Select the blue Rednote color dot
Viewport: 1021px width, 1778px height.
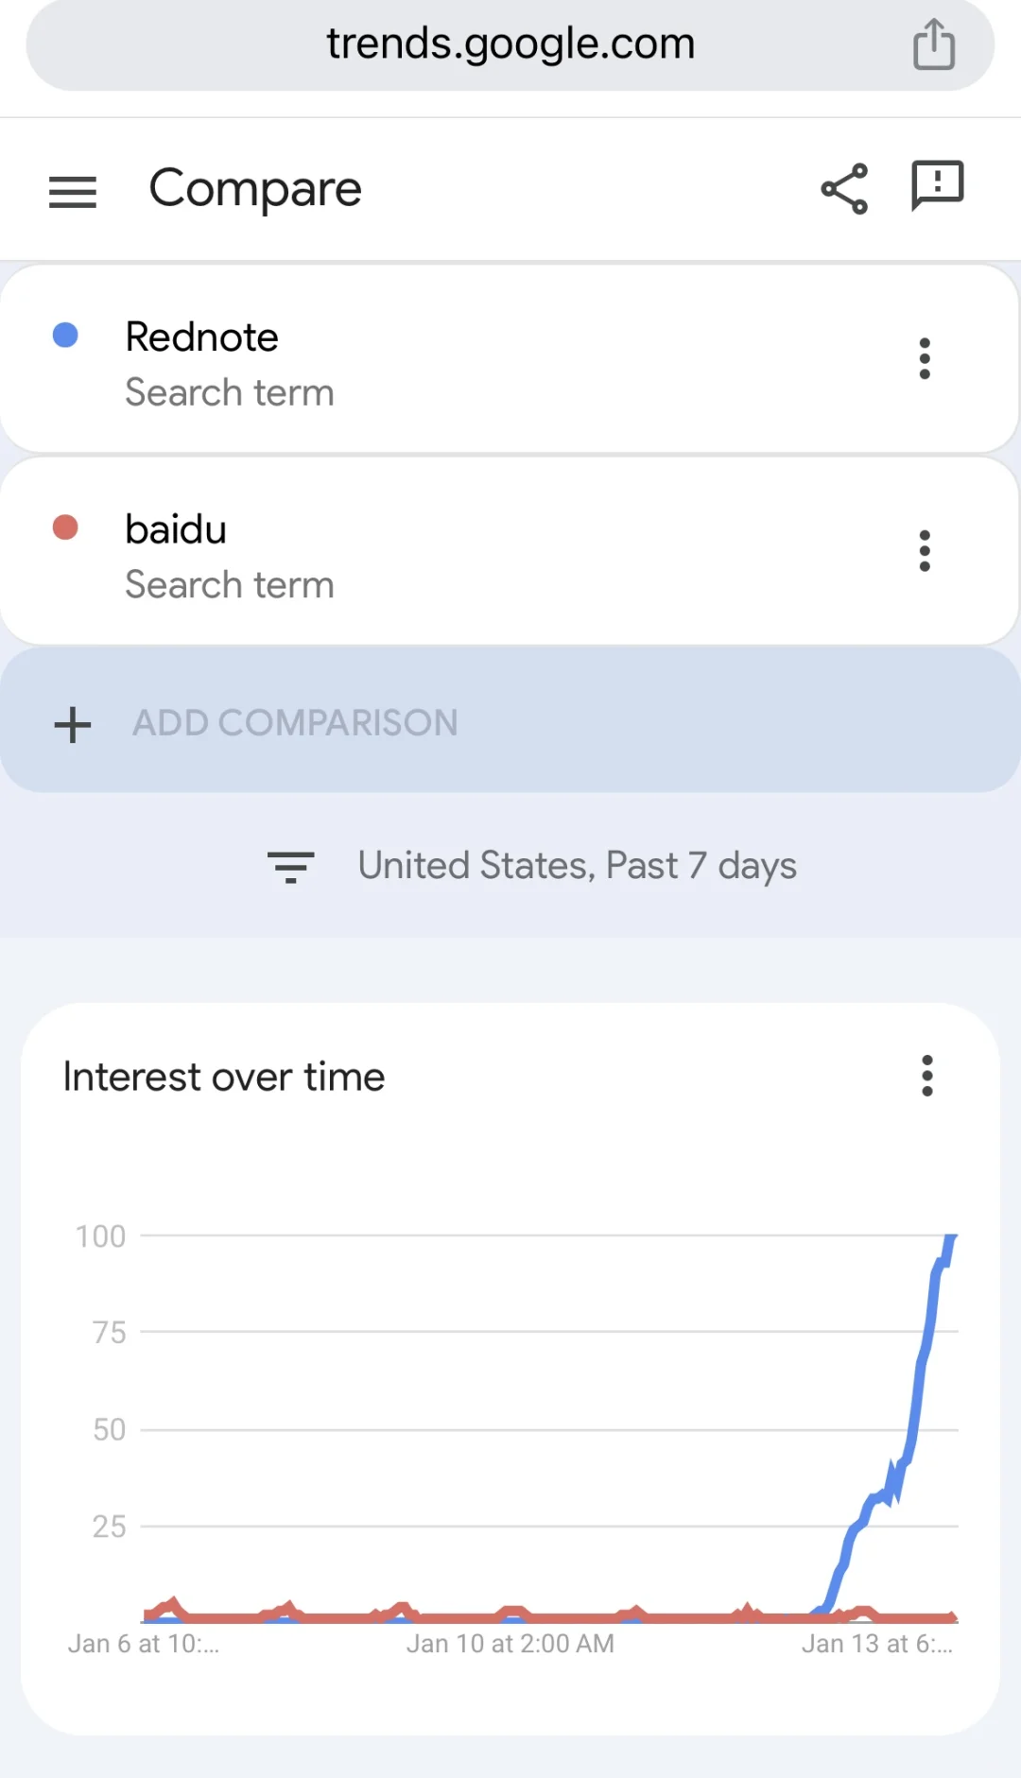pos(65,335)
